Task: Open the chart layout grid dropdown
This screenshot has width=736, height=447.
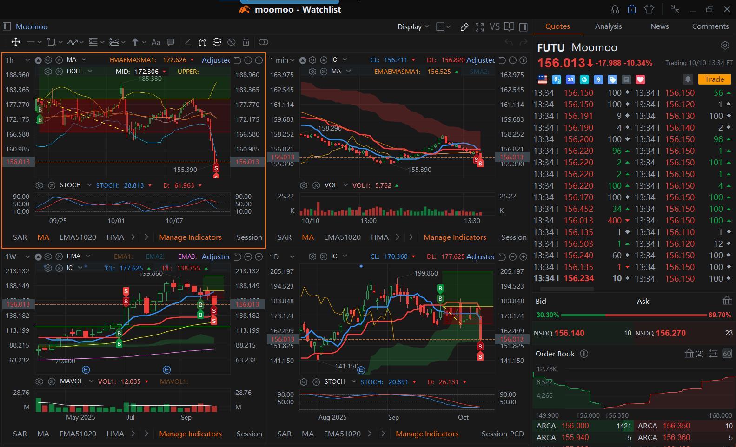Action: [x=443, y=27]
